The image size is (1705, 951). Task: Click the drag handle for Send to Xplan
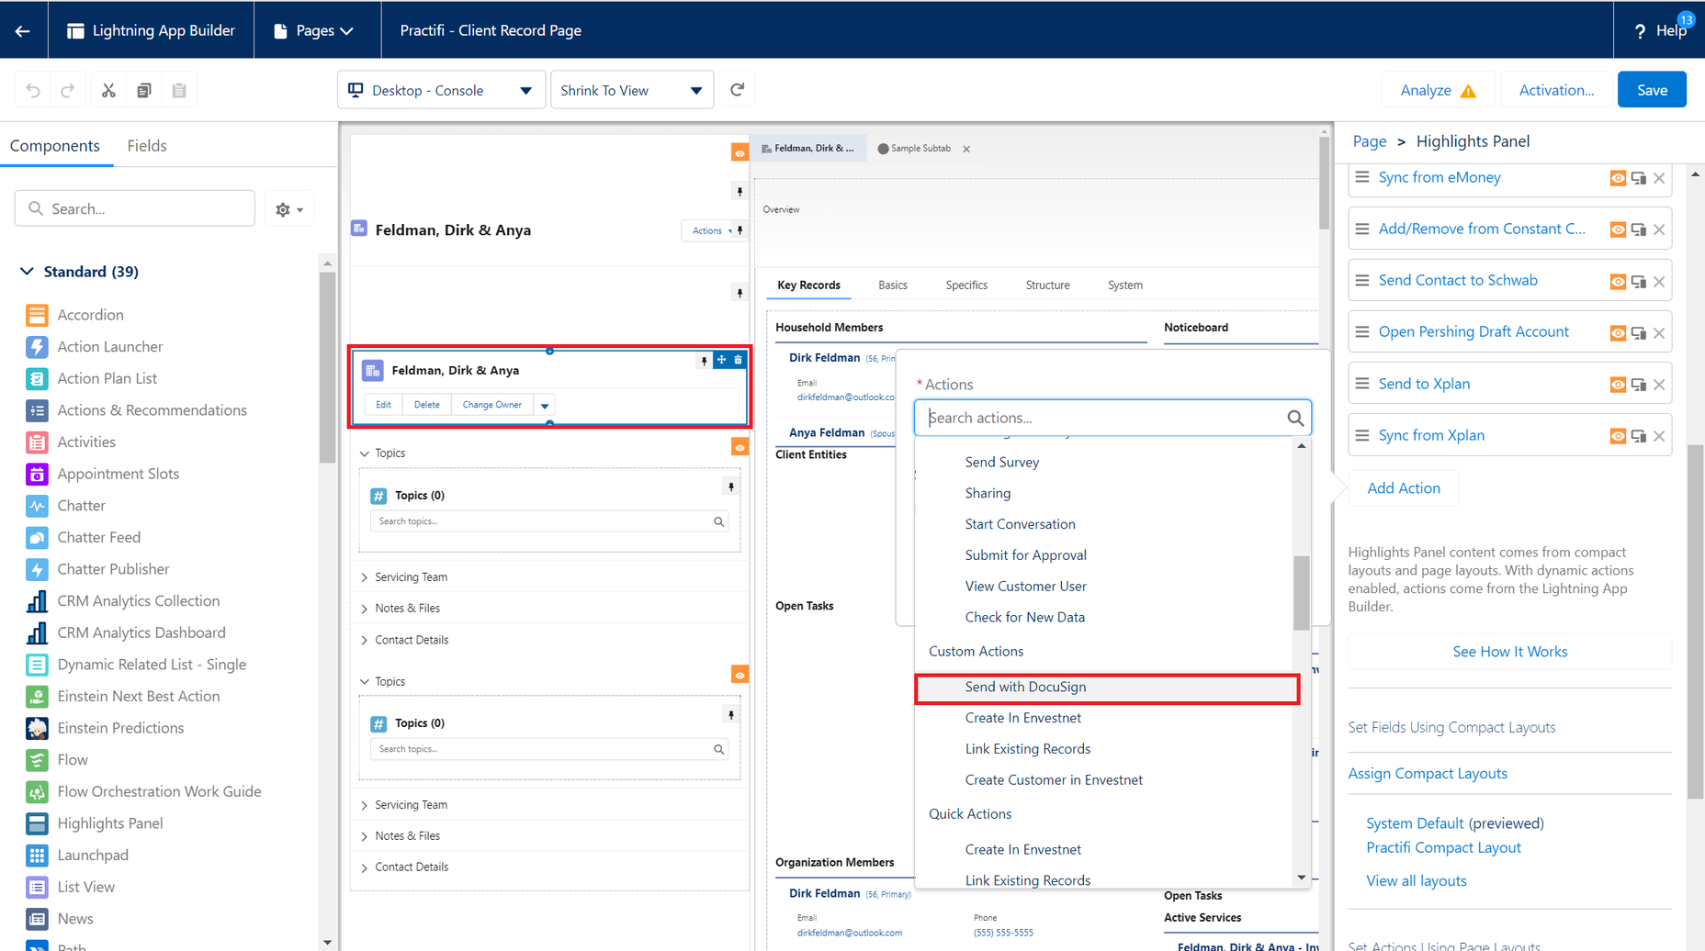pyautogui.click(x=1362, y=384)
